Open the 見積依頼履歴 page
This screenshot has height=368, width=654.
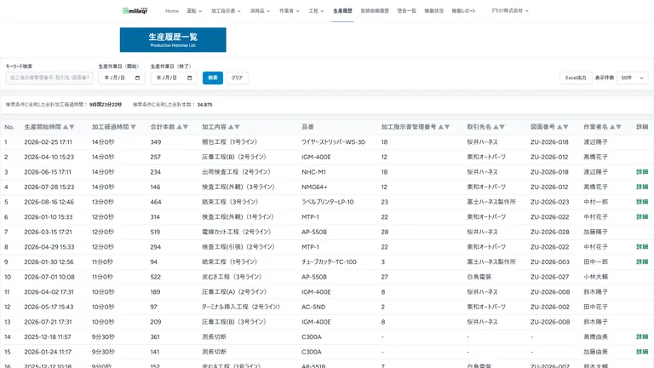375,11
